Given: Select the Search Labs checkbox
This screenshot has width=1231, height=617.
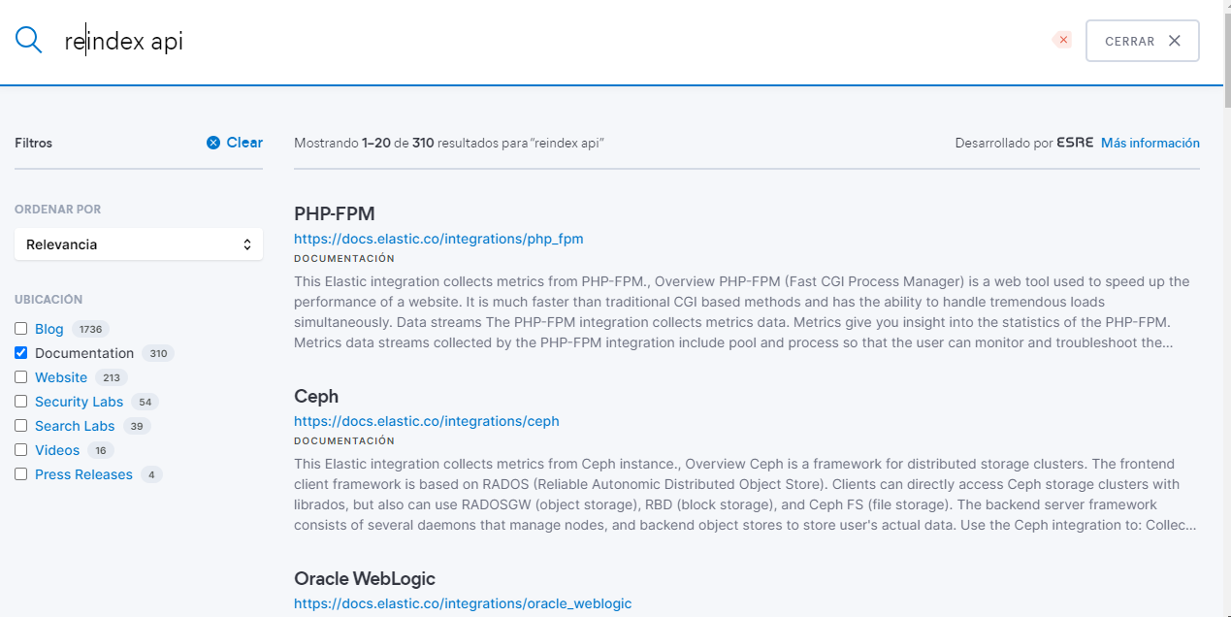Looking at the screenshot, I should coord(21,426).
